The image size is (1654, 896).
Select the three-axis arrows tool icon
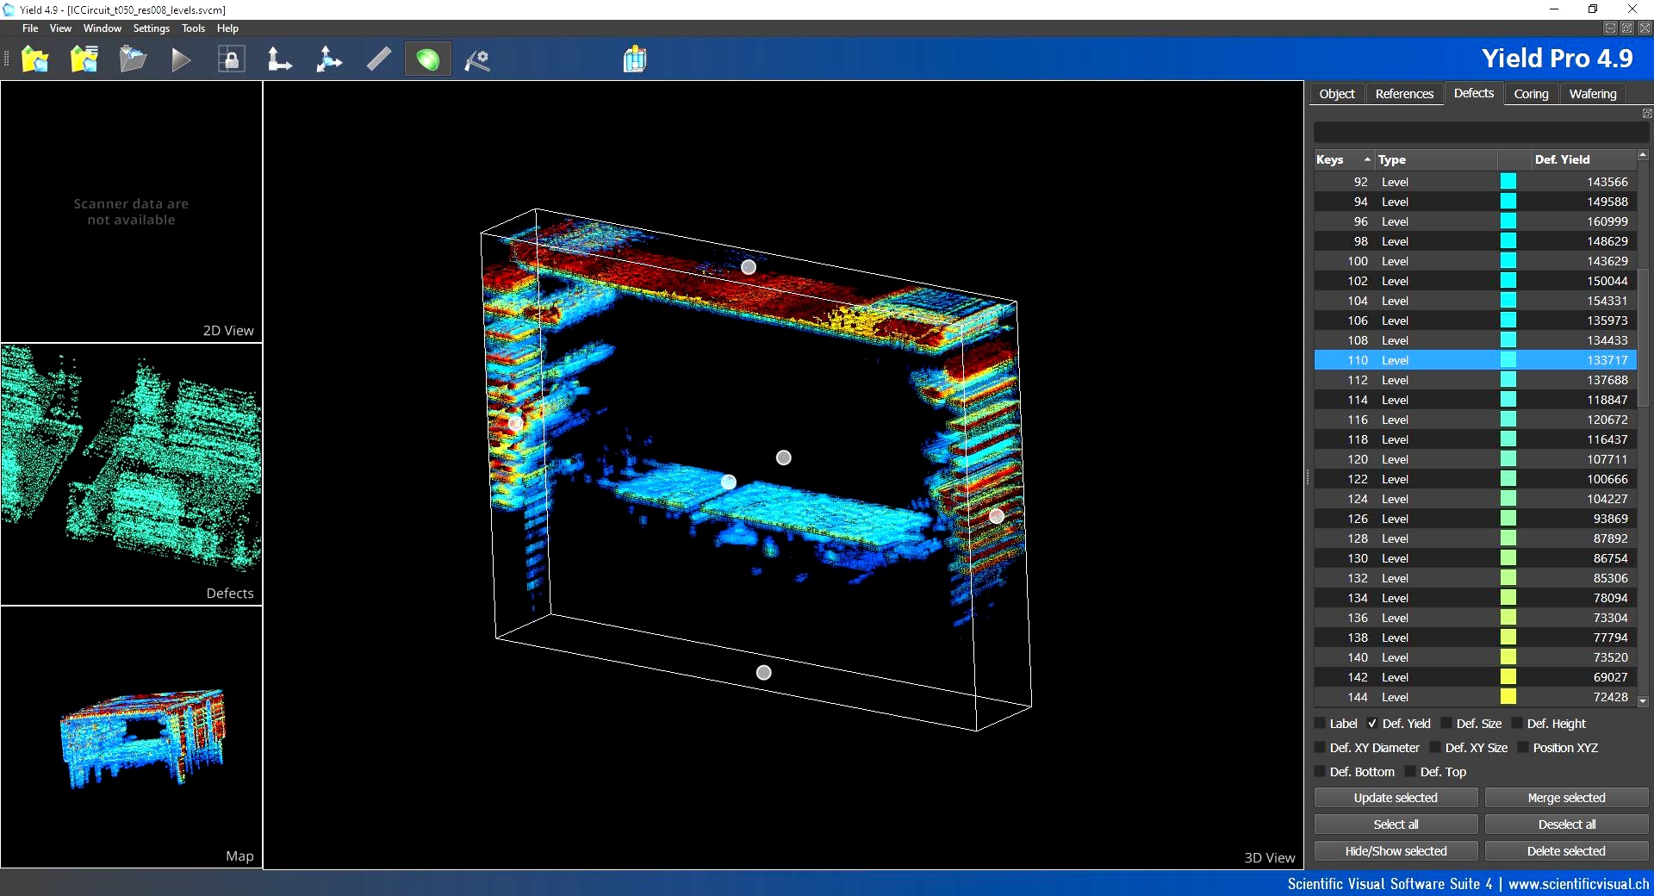click(x=328, y=59)
